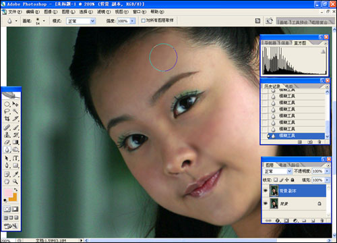Screen dimensions: 337x243
Task: Select the Lasso tool
Action: (7, 111)
